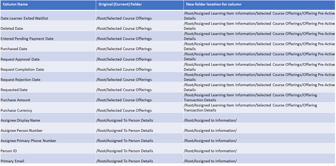Click original folder cell in Entered Pending Payment Date row
This screenshot has height=166, width=336.
pyautogui.click(x=140, y=36)
